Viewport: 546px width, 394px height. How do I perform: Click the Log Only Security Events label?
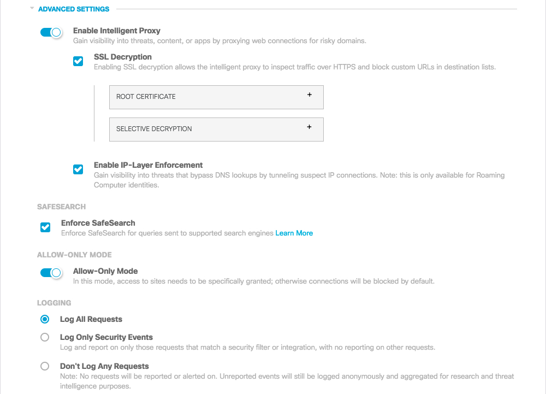106,337
